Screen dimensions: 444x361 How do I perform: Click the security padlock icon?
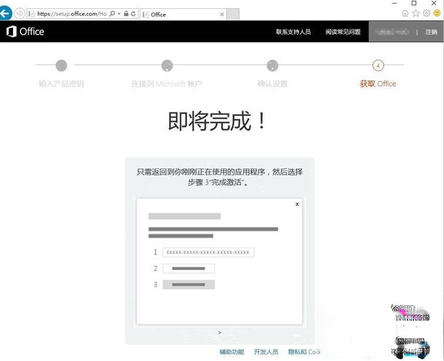[x=126, y=14]
